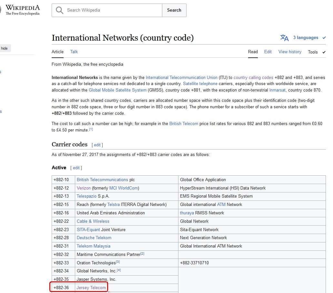This screenshot has height=293, width=333.
Task: Click the Global Network cell
Action: point(252,221)
